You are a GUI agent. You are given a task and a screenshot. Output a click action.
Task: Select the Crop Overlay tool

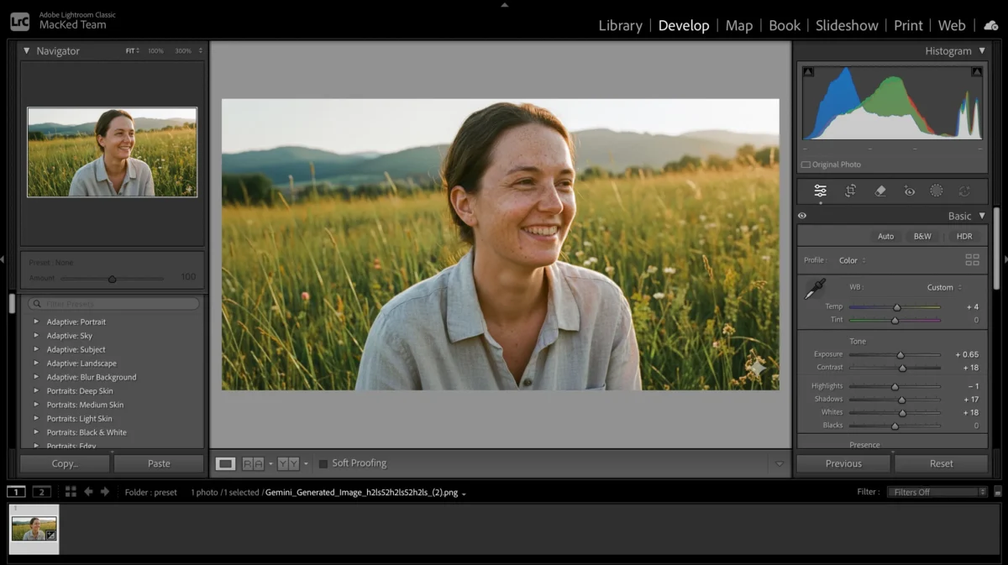point(850,191)
